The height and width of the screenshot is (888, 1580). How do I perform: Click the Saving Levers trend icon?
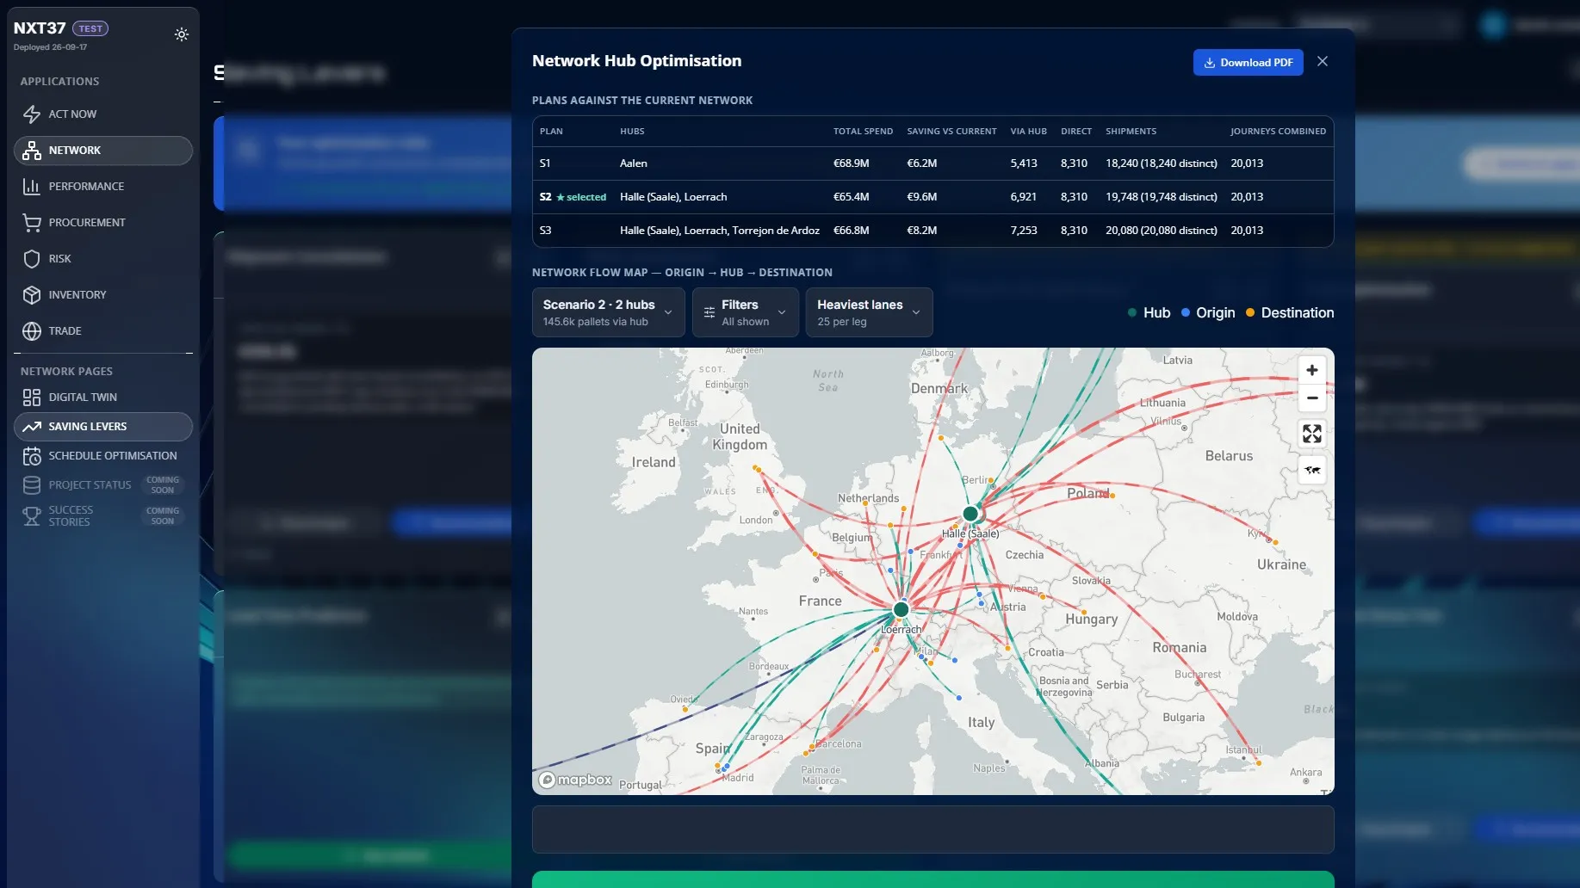coord(32,427)
